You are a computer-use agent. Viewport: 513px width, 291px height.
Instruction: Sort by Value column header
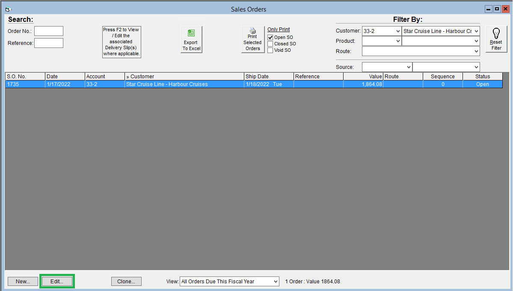(363, 77)
